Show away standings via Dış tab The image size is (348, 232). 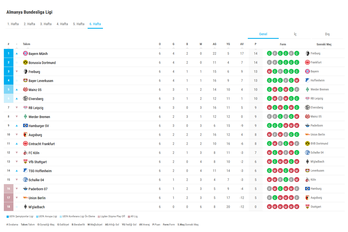(327, 34)
